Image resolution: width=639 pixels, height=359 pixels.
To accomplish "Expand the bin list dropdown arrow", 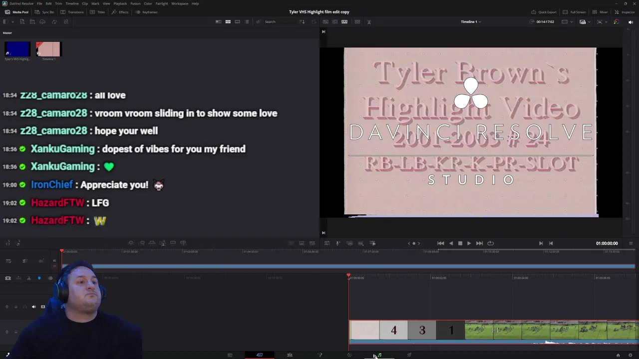I will [12, 22].
